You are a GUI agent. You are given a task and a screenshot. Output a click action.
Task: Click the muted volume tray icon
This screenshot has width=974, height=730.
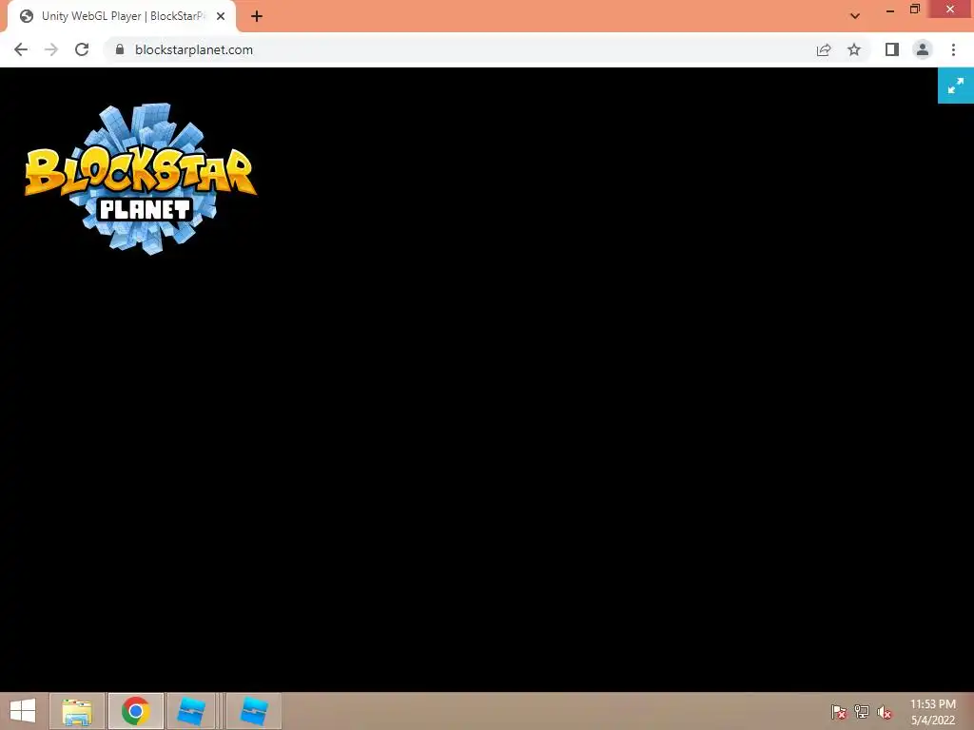(885, 712)
